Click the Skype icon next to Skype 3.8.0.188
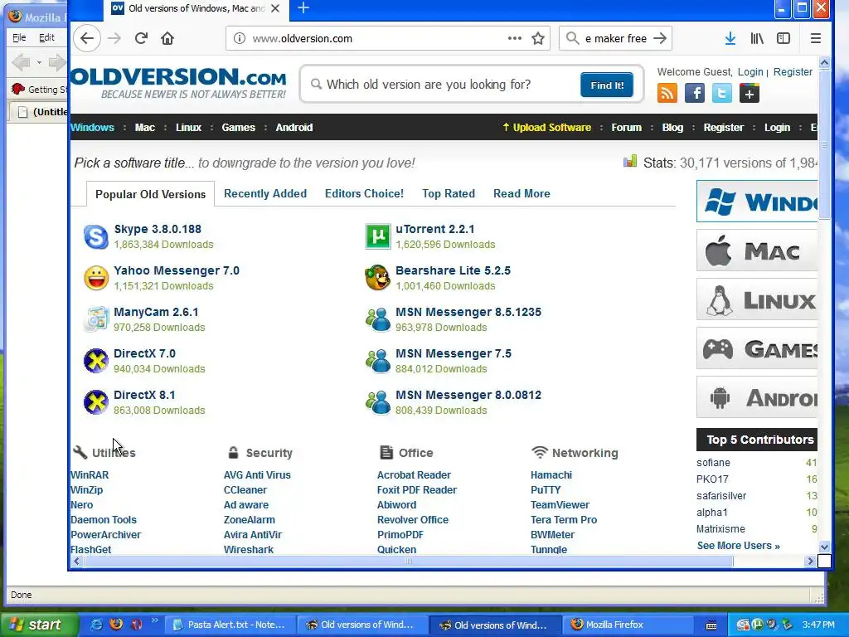Viewport: 849px width, 637px height. click(96, 236)
